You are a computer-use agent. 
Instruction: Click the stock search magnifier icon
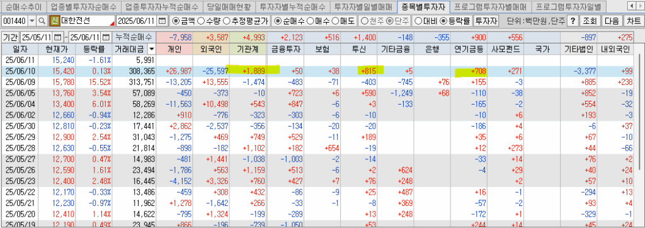[x=42, y=21]
